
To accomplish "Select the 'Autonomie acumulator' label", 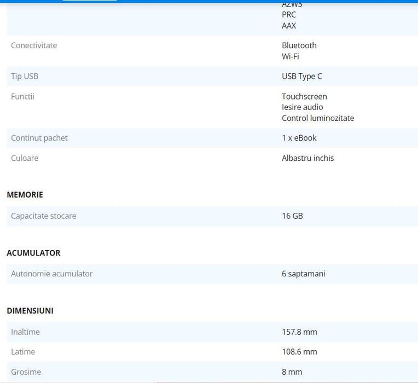I will click(52, 274).
